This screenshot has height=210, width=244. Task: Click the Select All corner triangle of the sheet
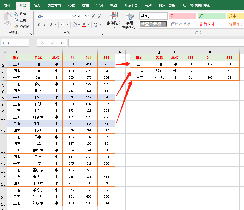coord(5,52)
